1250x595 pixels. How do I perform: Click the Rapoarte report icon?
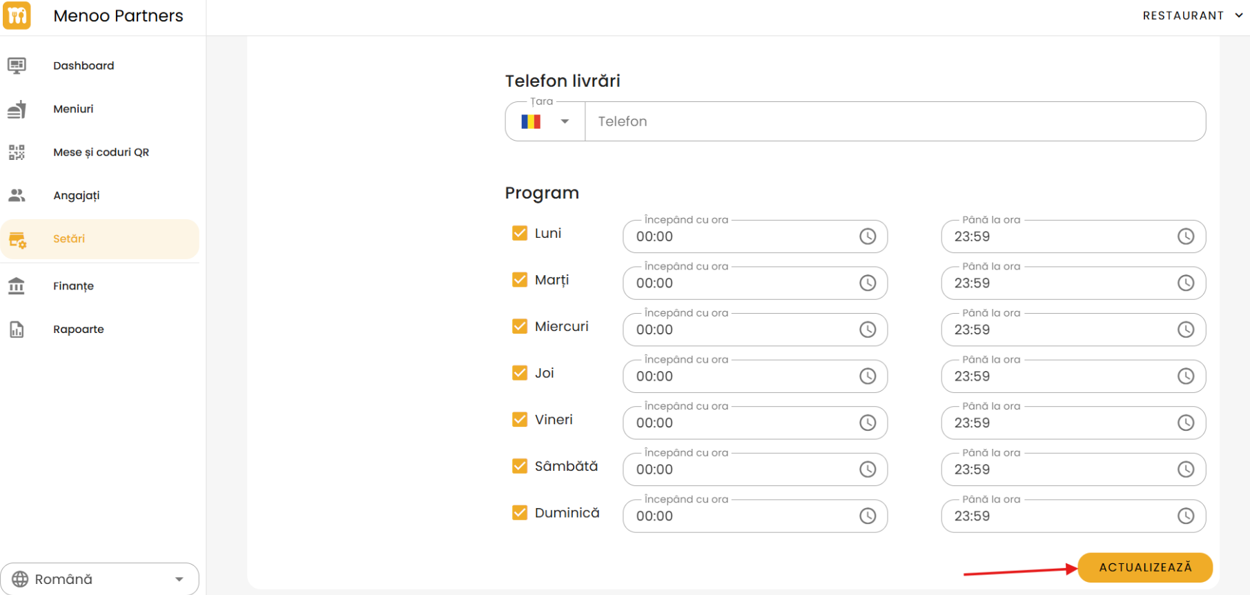[x=17, y=330]
